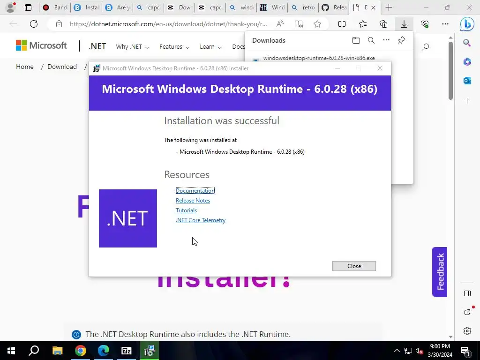Open the search icon on .NET site
The image size is (480, 360).
425,47
